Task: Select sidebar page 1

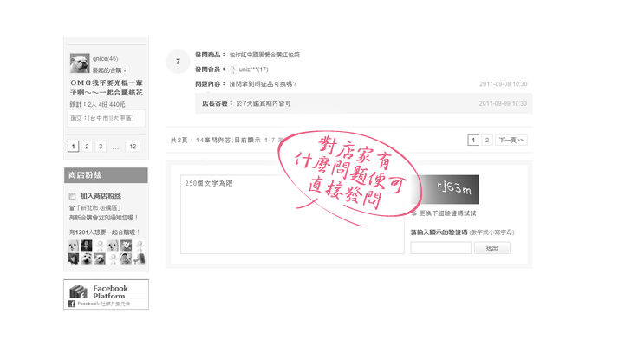Action: pos(73,147)
